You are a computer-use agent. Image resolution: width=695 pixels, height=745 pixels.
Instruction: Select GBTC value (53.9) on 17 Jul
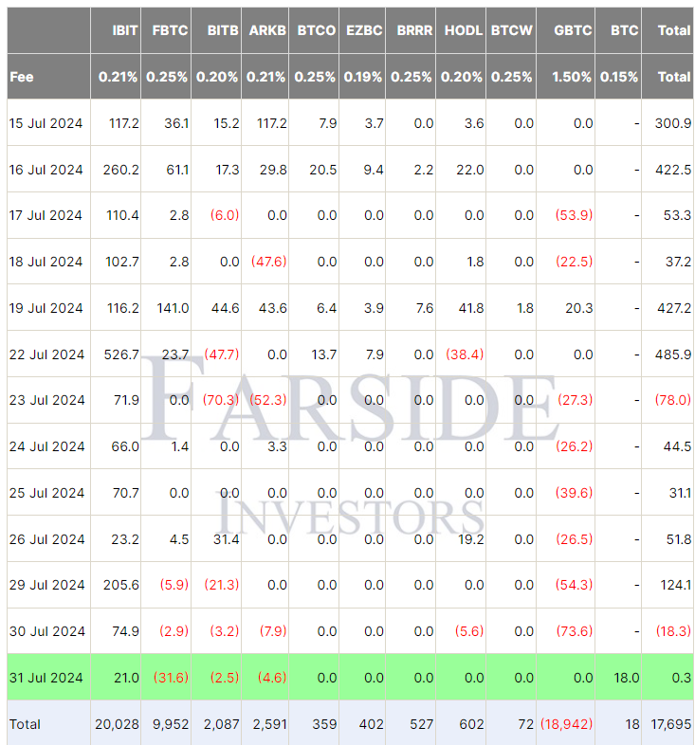click(575, 215)
